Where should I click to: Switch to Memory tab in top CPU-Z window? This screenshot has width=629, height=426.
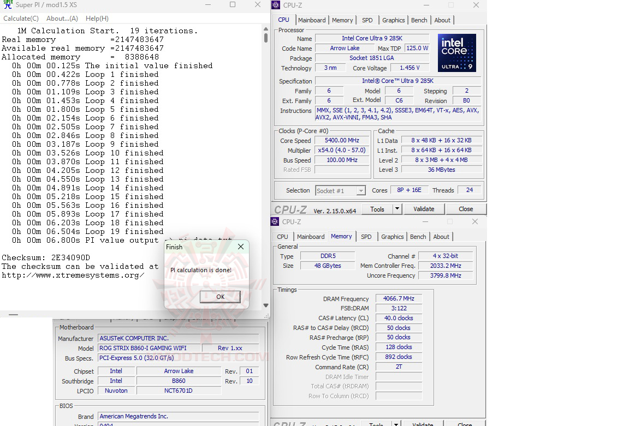coord(342,20)
